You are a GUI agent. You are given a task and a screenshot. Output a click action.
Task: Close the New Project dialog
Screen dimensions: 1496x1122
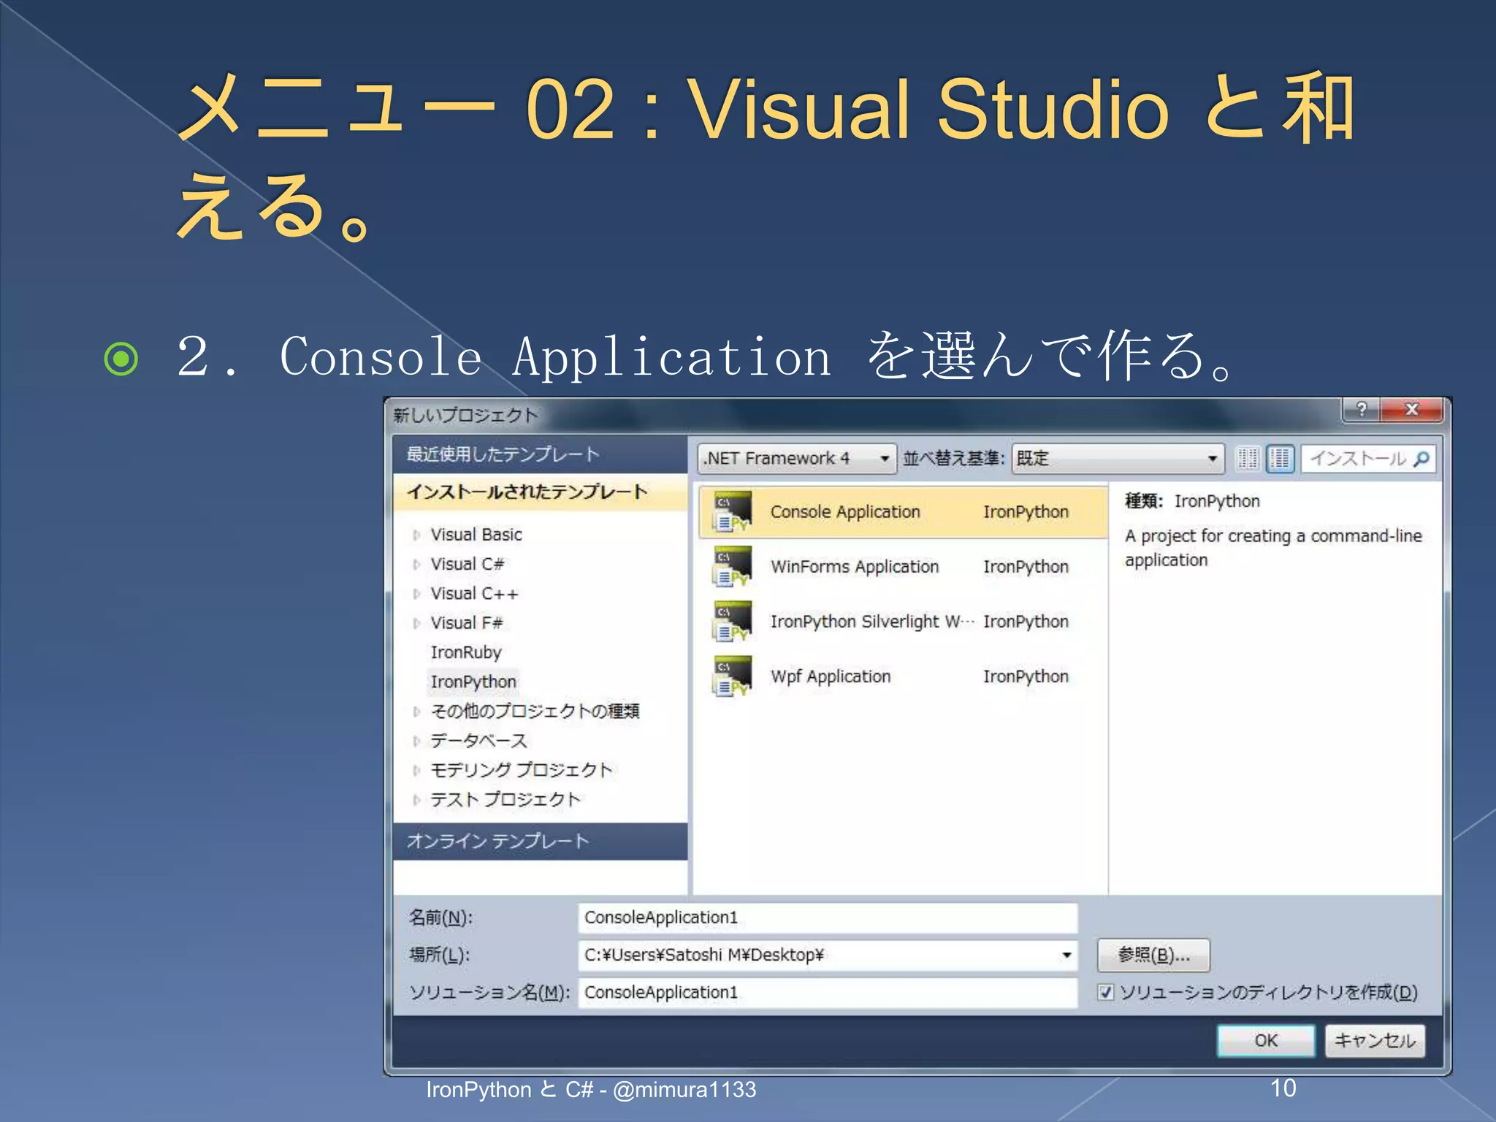coord(1411,410)
